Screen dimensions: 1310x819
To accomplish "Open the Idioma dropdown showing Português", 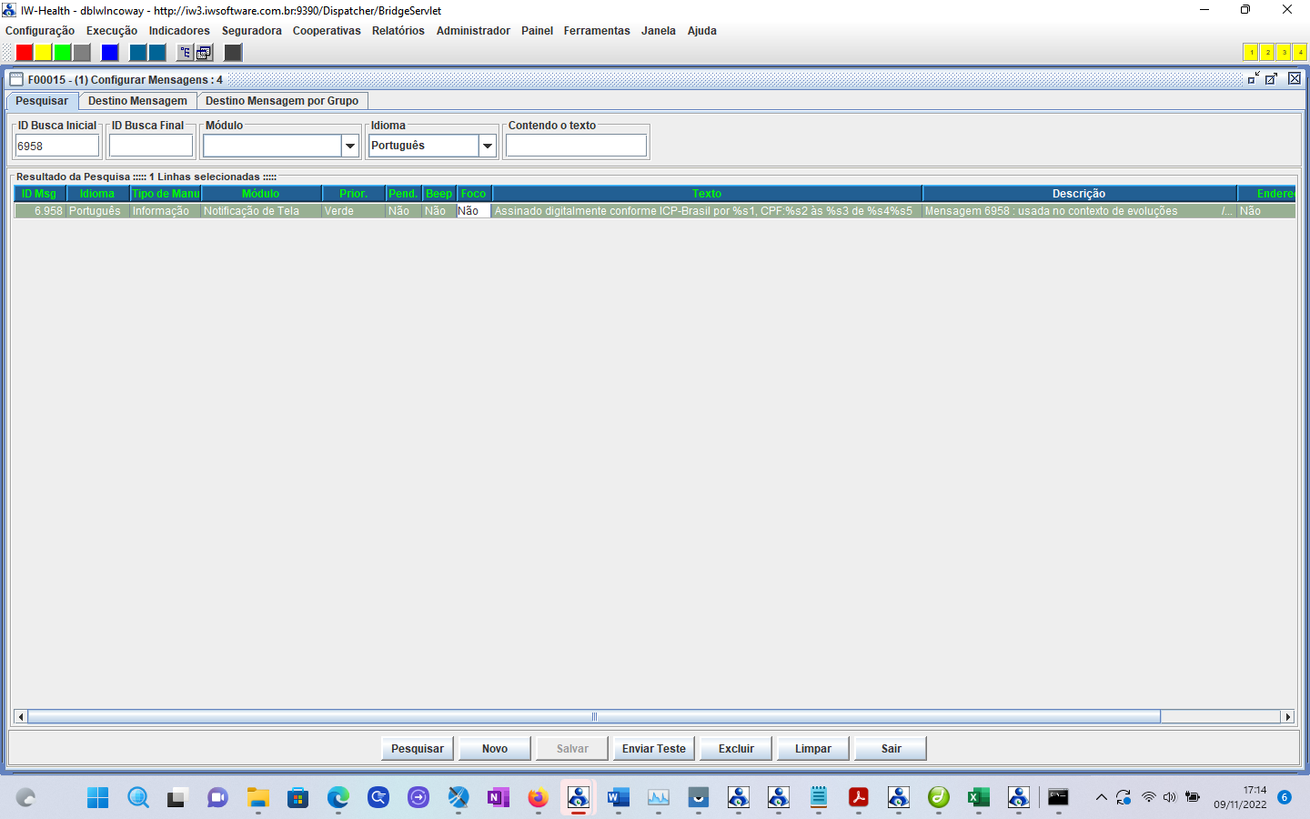I will (488, 146).
